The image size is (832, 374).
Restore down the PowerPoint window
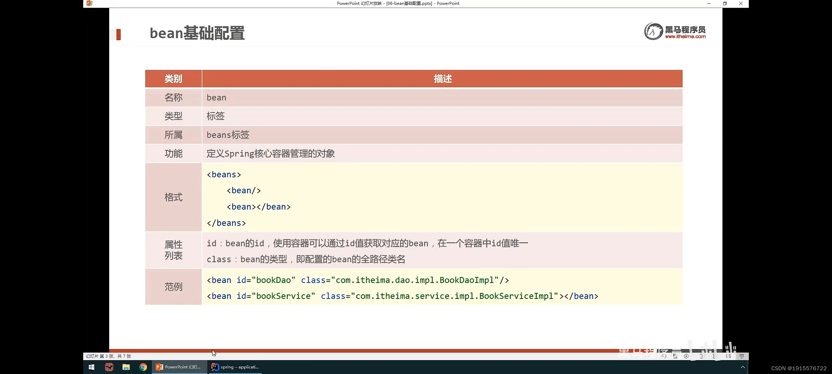pos(725,3)
